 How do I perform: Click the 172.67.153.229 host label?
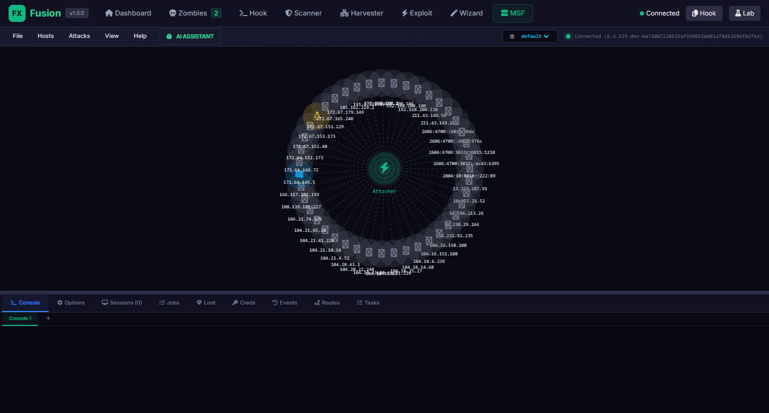coord(325,127)
